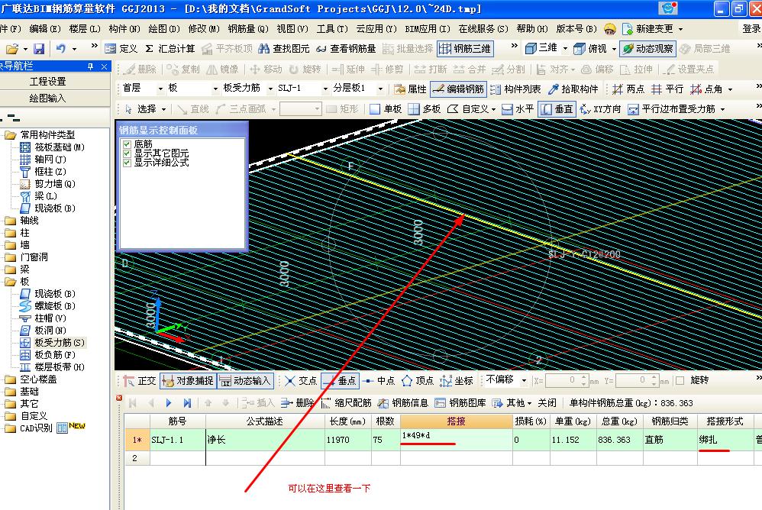The image size is (762, 510).
Task: Open the 不偏移 offset dropdown
Action: pyautogui.click(x=524, y=380)
